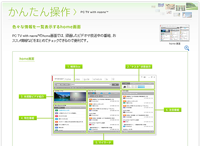
Task: Select the sun over sea video thumbnail
Action: pyautogui.click(x=78, y=97)
